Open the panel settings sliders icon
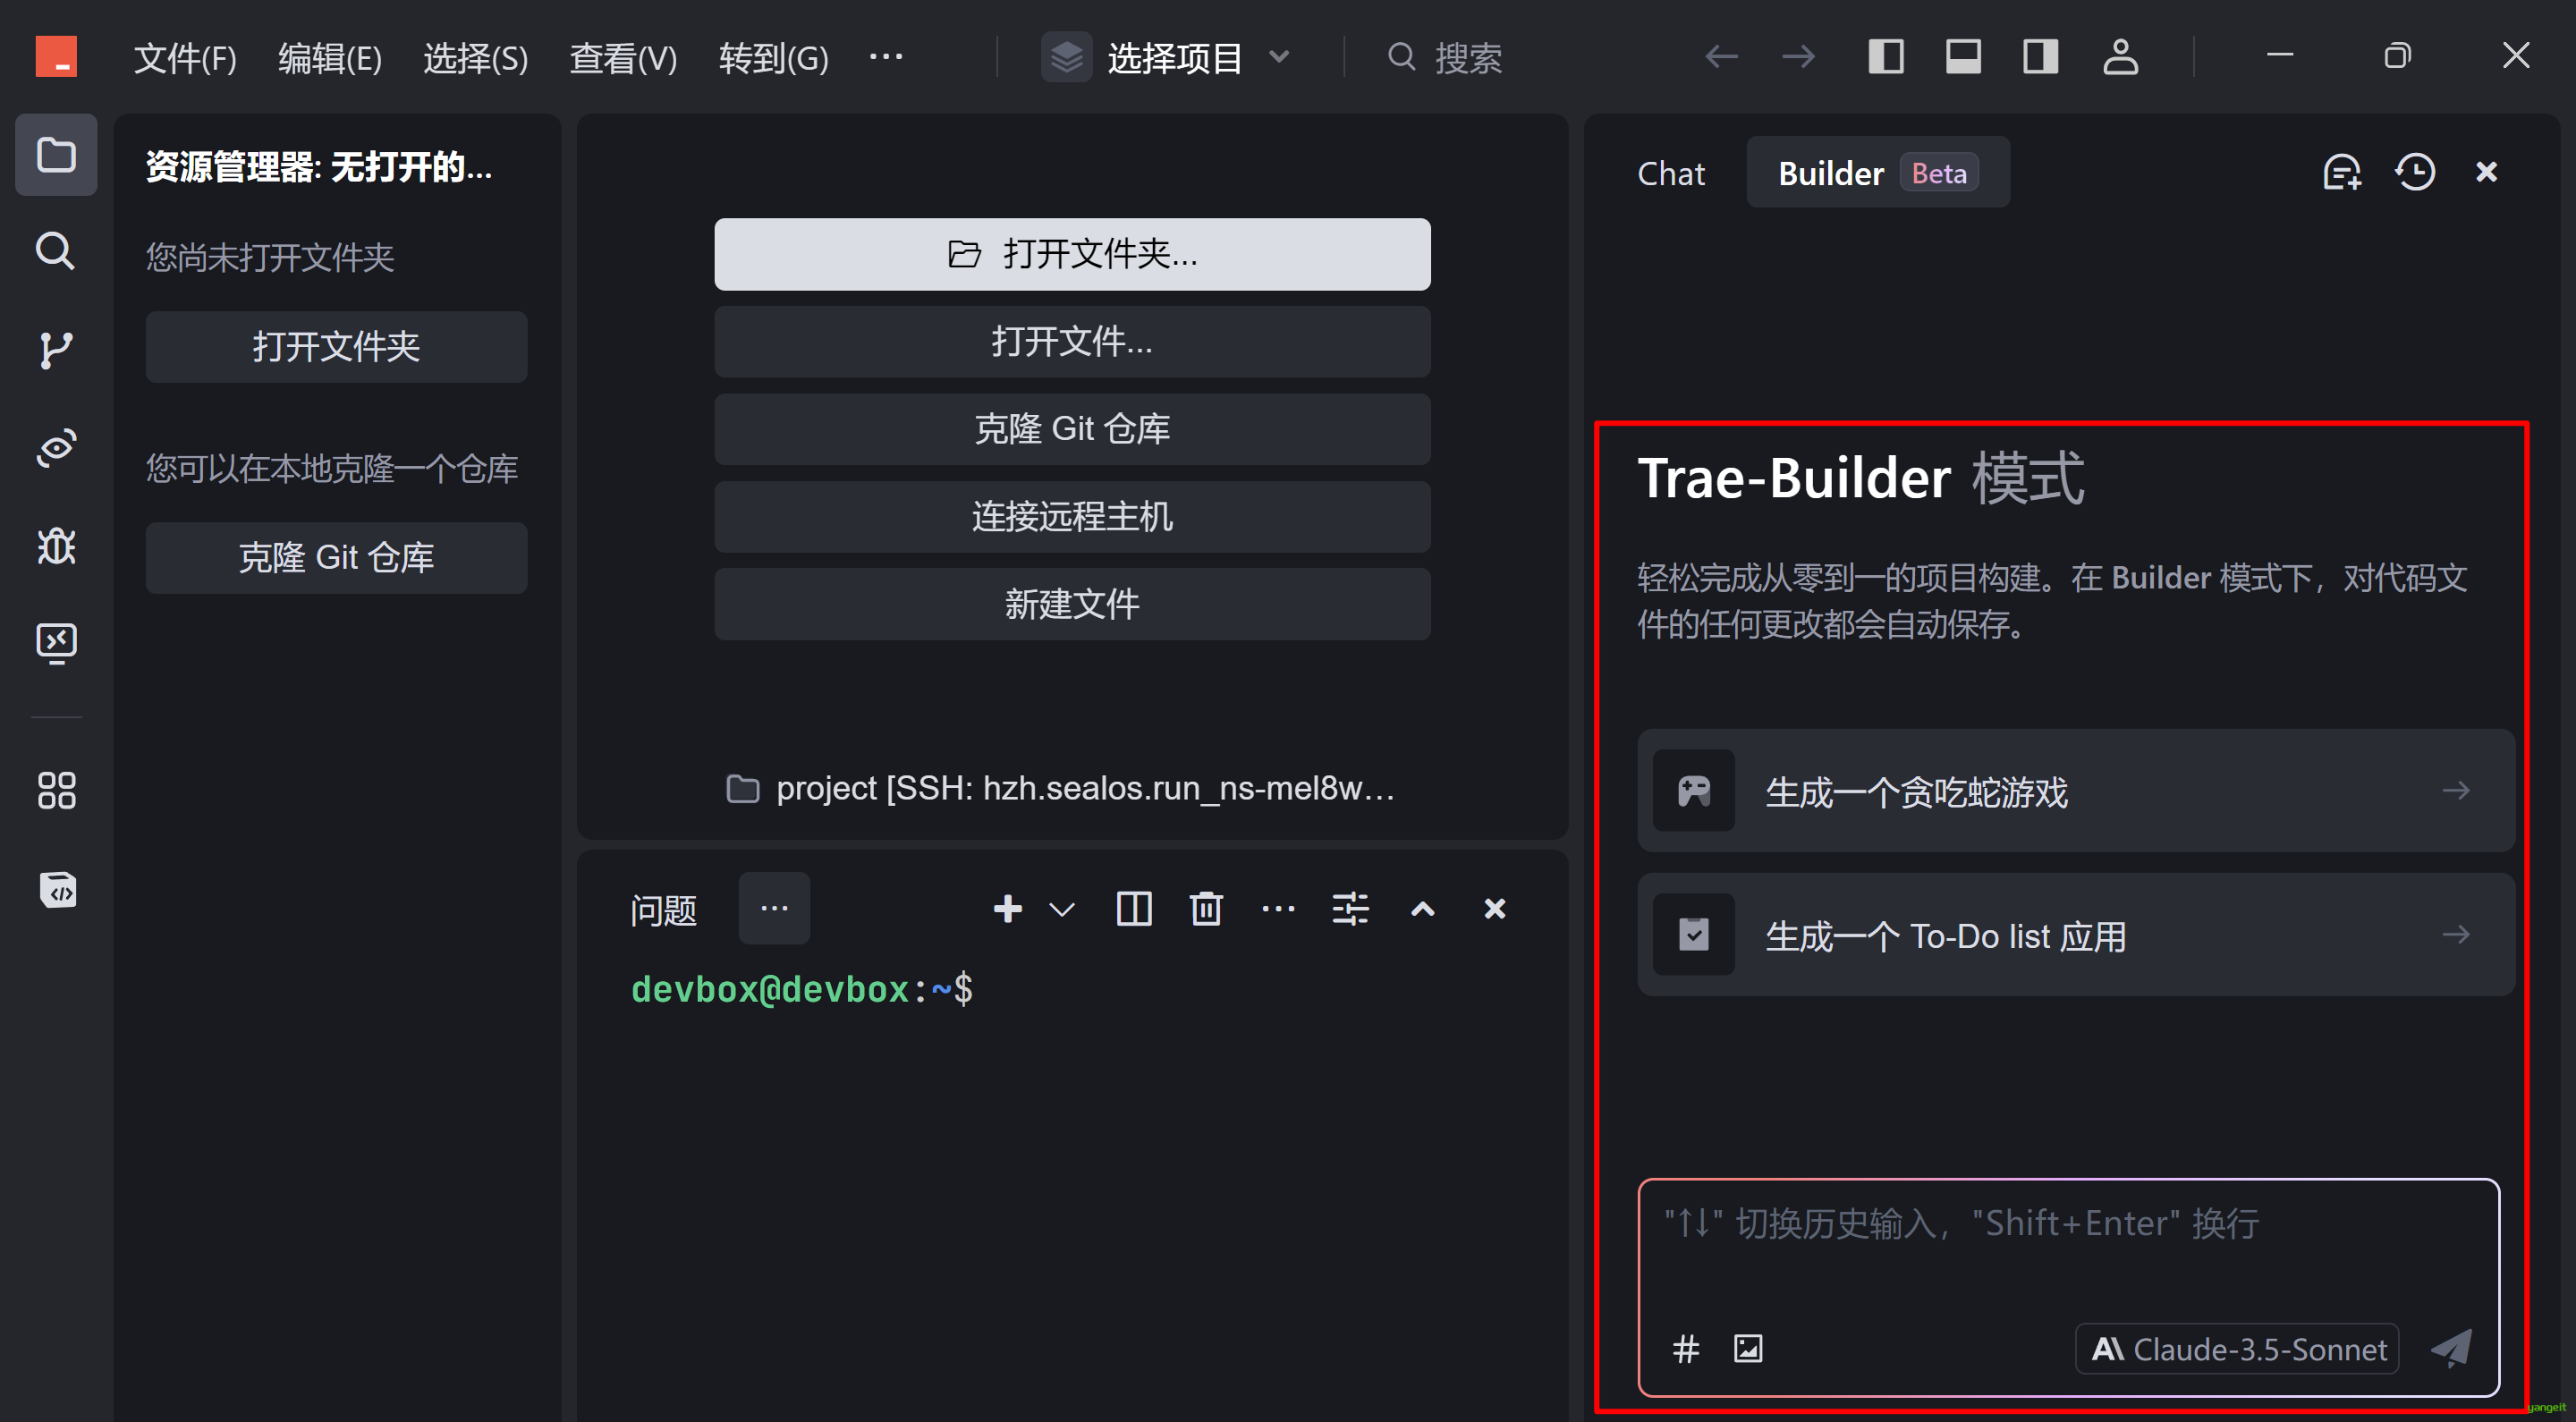This screenshot has width=2576, height=1422. tap(1350, 909)
